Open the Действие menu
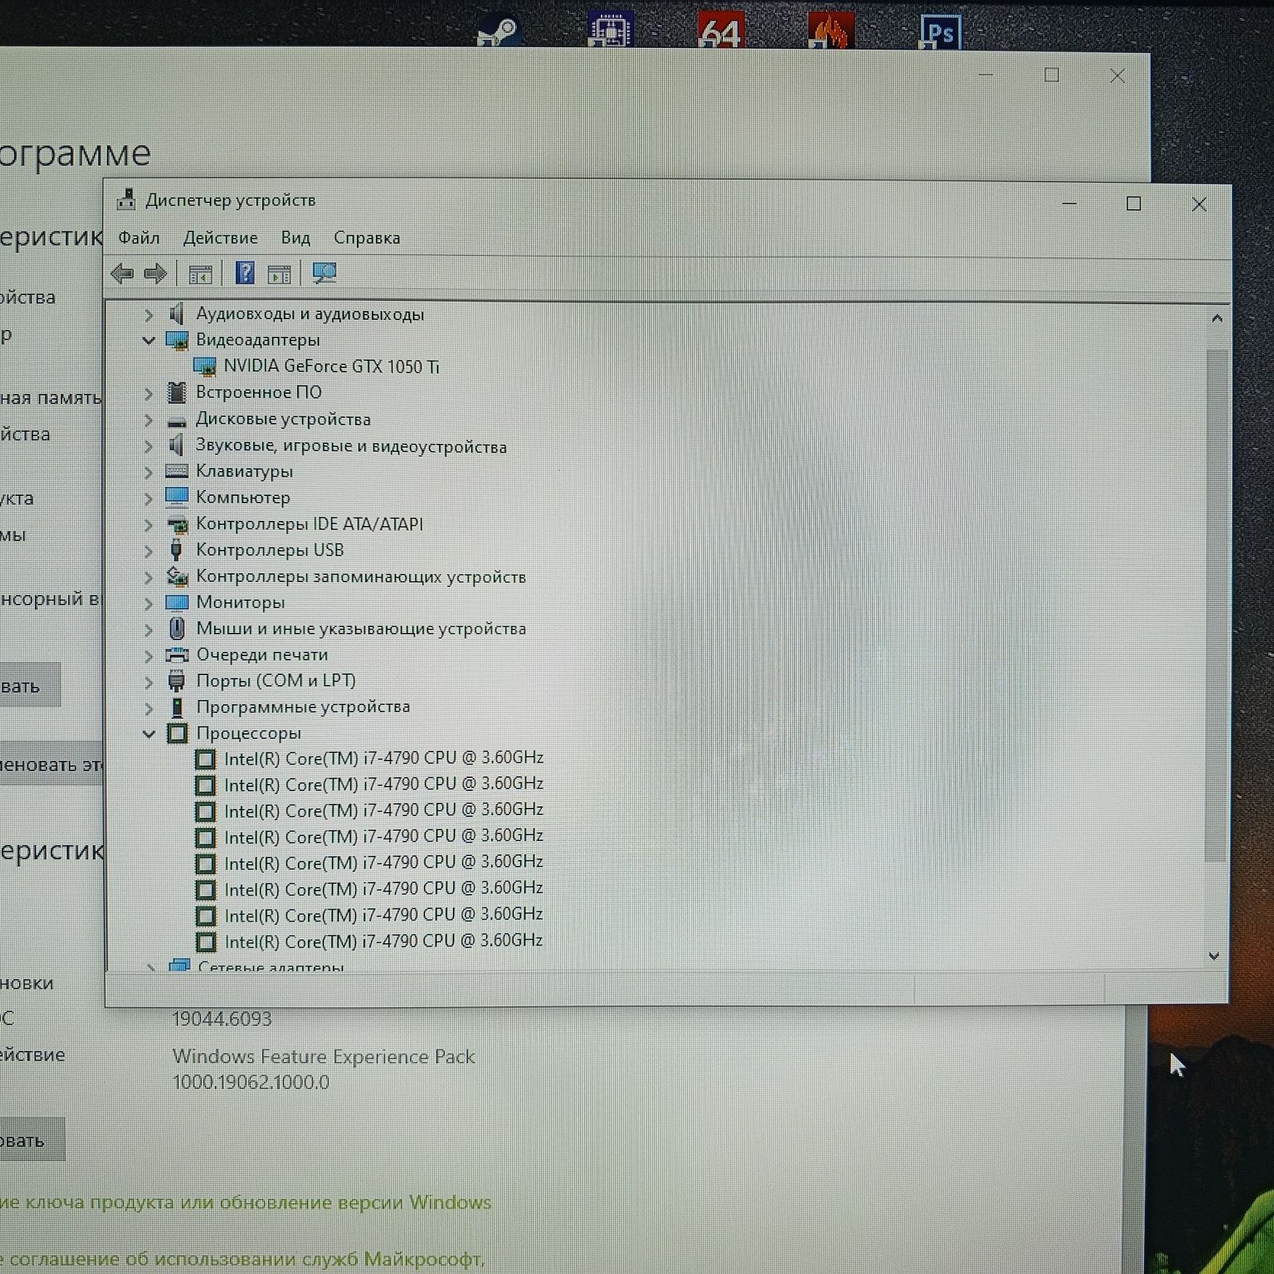Image resolution: width=1274 pixels, height=1274 pixels. [x=220, y=238]
